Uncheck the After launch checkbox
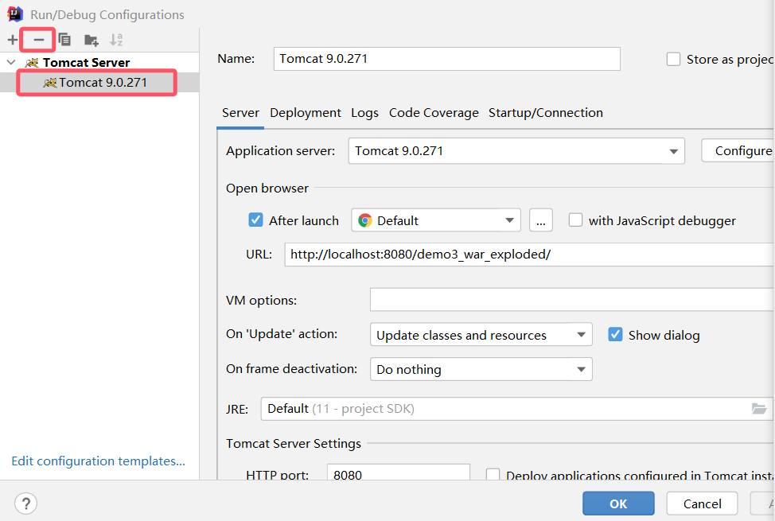The image size is (775, 521). pos(255,220)
